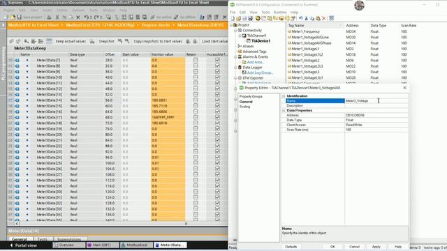Click Copy icon in KEPServerEX toolbar
The image size is (447, 251).
point(312,19)
